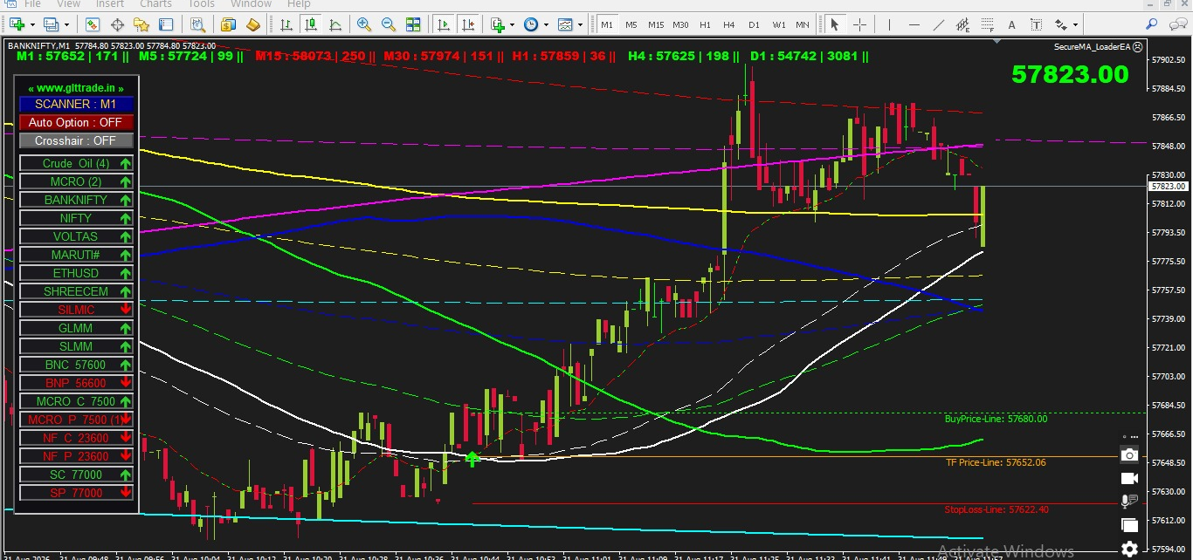Draw a vertical line tool
This screenshot has width=1193, height=560.
(889, 24)
